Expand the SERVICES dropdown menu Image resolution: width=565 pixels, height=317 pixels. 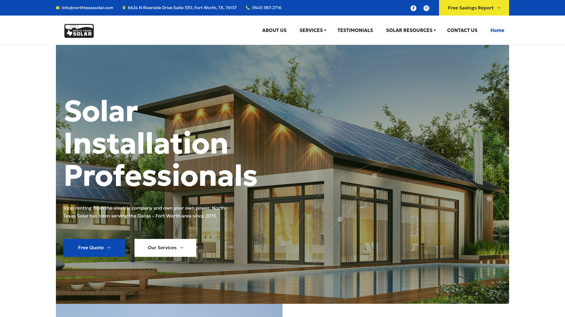point(310,30)
